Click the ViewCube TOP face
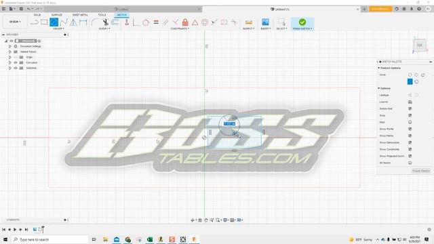 (x=420, y=45)
